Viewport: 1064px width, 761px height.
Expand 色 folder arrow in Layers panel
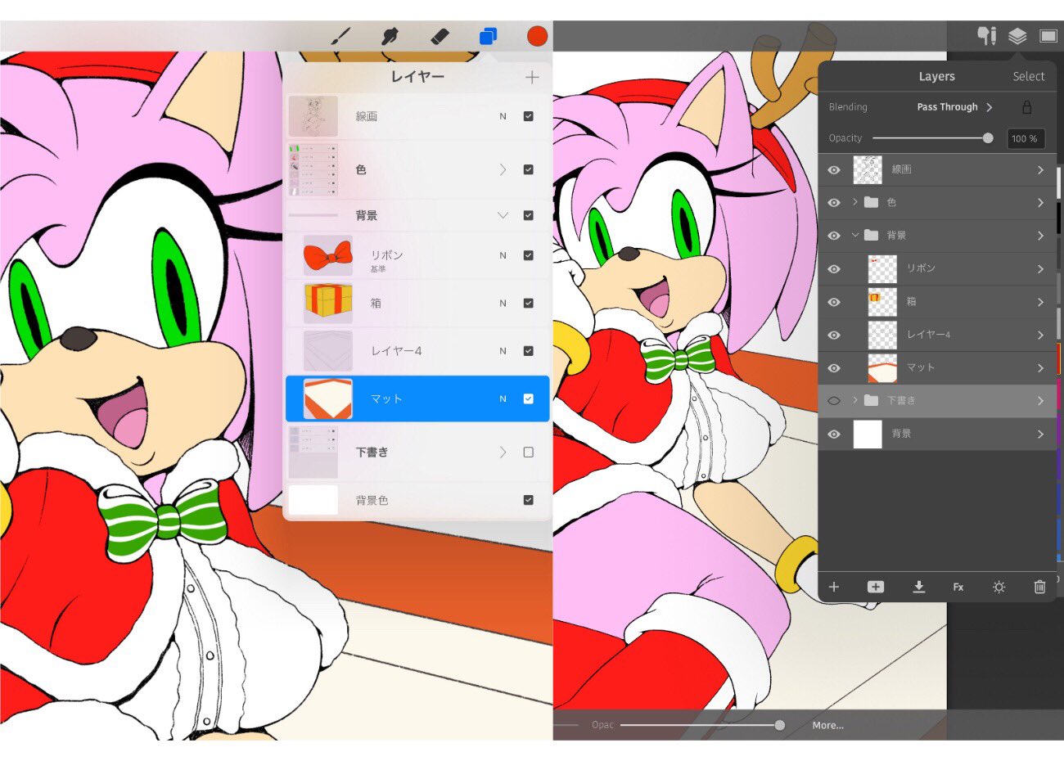point(854,202)
